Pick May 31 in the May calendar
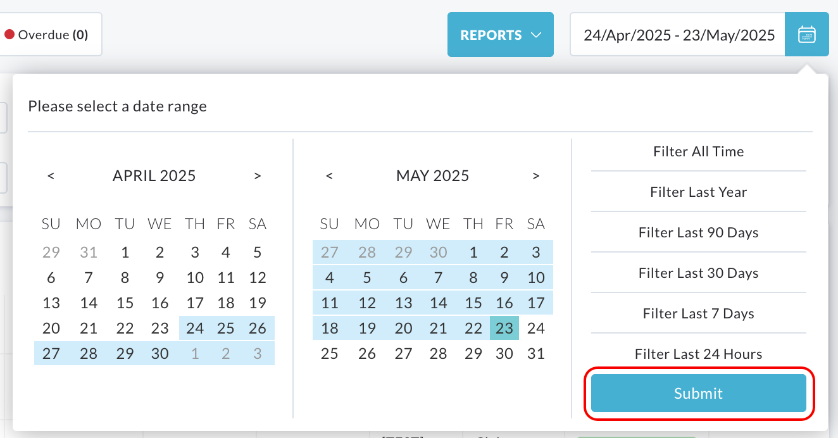This screenshot has width=838, height=438. [536, 353]
